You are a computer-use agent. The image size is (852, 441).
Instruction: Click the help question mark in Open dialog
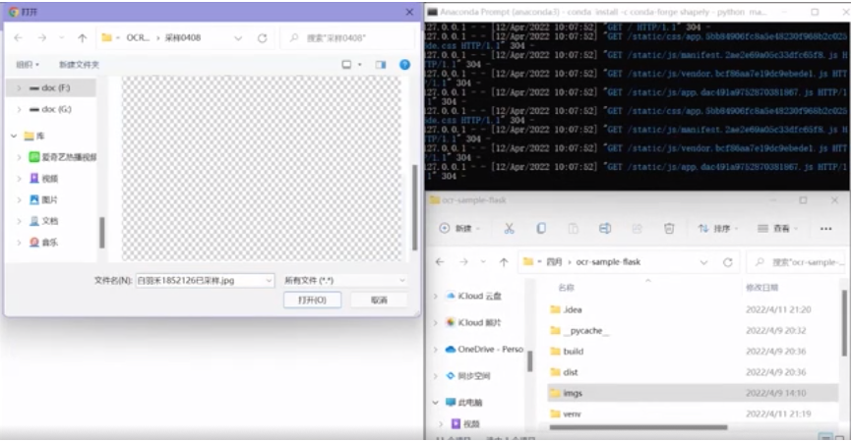coord(404,64)
